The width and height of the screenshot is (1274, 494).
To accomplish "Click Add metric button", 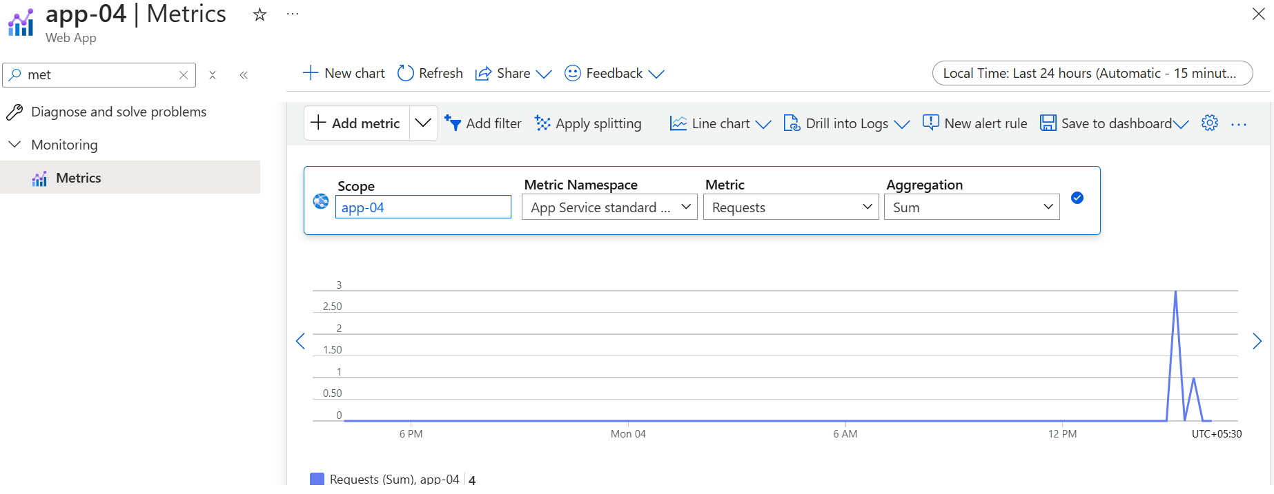I will coord(356,123).
